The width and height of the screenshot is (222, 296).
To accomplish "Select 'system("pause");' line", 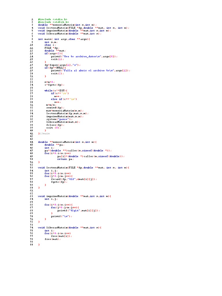I will [x=59, y=119].
